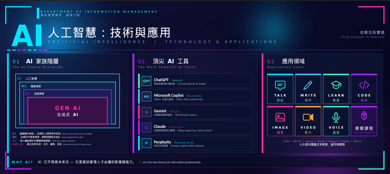Viewport: 390px width, 174px height.
Task: Click the MIS Curriculum brain icon
Action: (x=364, y=116)
